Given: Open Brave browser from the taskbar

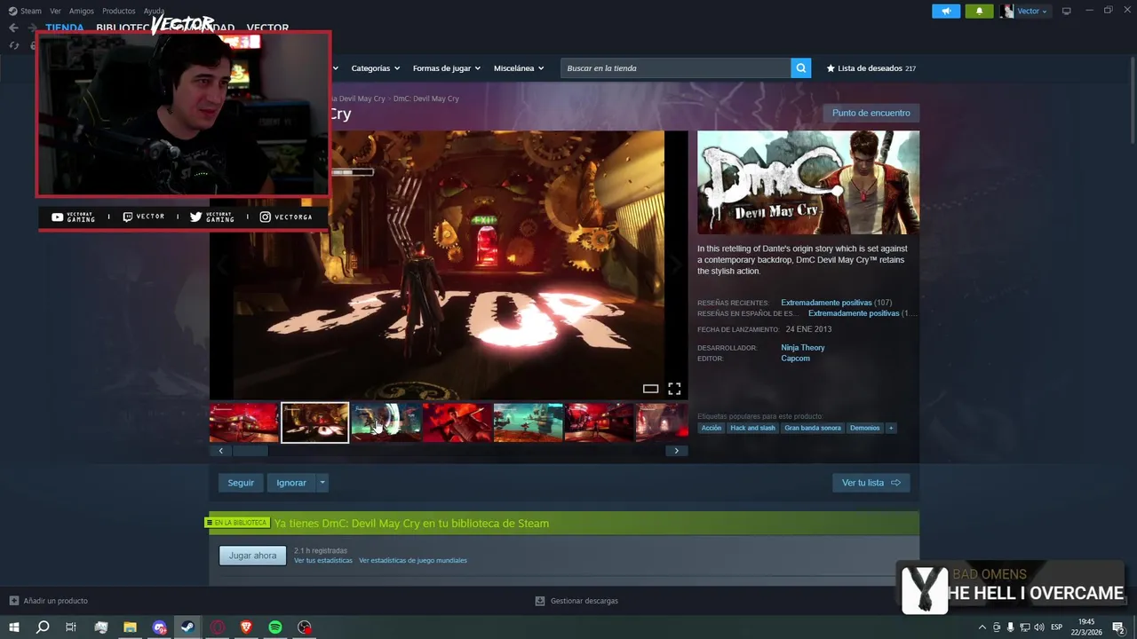Looking at the screenshot, I should click(246, 627).
